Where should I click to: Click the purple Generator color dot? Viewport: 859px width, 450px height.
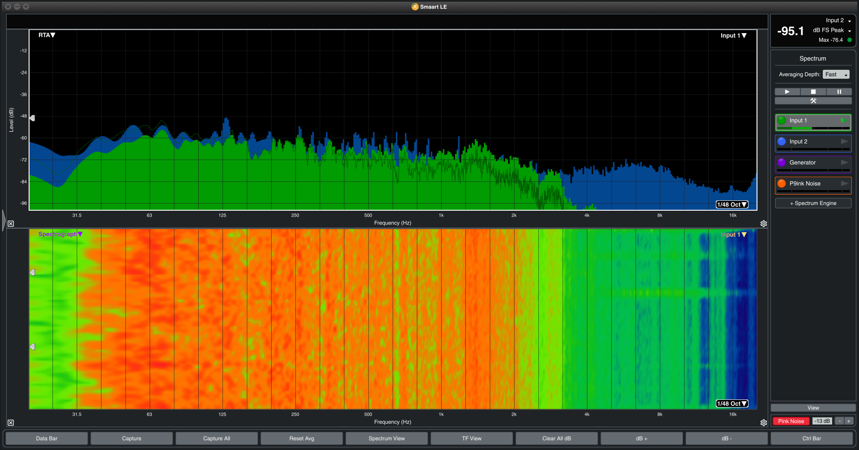tap(782, 162)
